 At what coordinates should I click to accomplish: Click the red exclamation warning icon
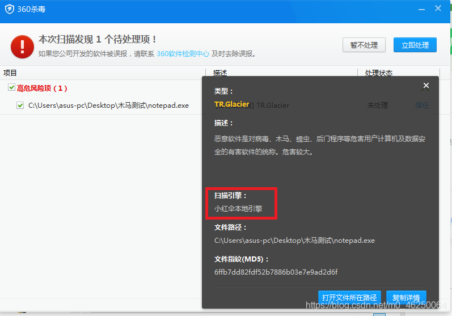pos(22,47)
